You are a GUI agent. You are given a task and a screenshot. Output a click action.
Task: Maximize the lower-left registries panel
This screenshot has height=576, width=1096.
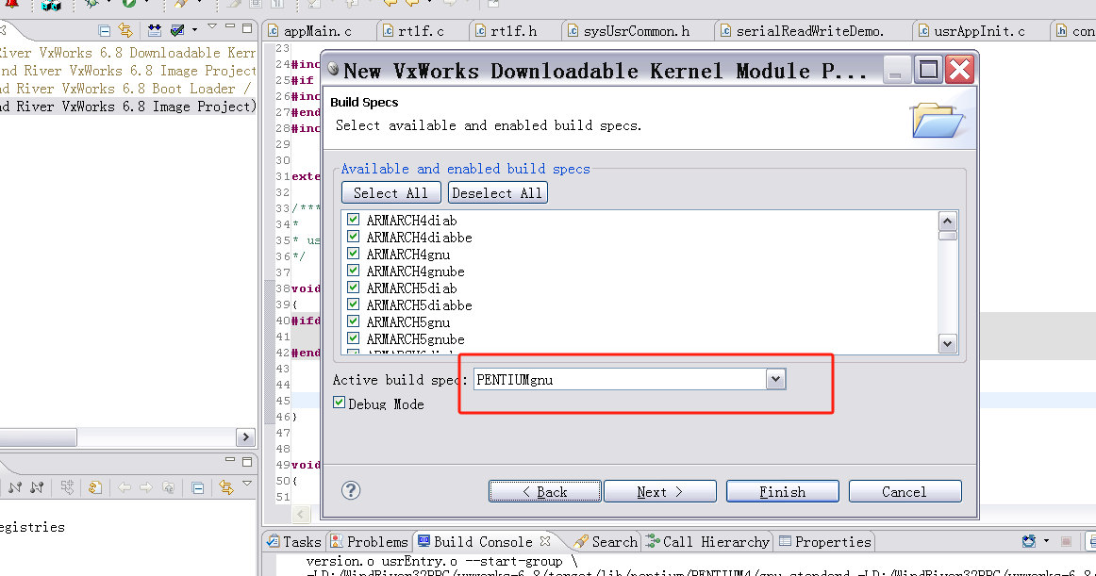click(x=247, y=461)
